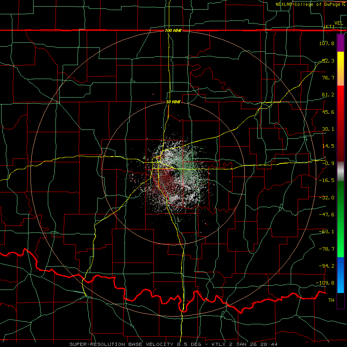Click the 14.5 legend value
The height and width of the screenshot is (347, 347).
click(x=328, y=146)
